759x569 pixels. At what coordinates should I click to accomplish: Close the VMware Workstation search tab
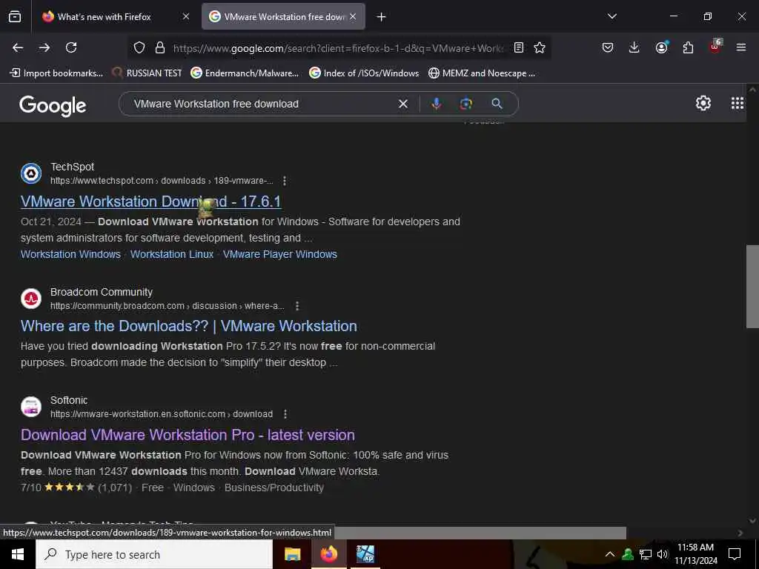point(353,16)
